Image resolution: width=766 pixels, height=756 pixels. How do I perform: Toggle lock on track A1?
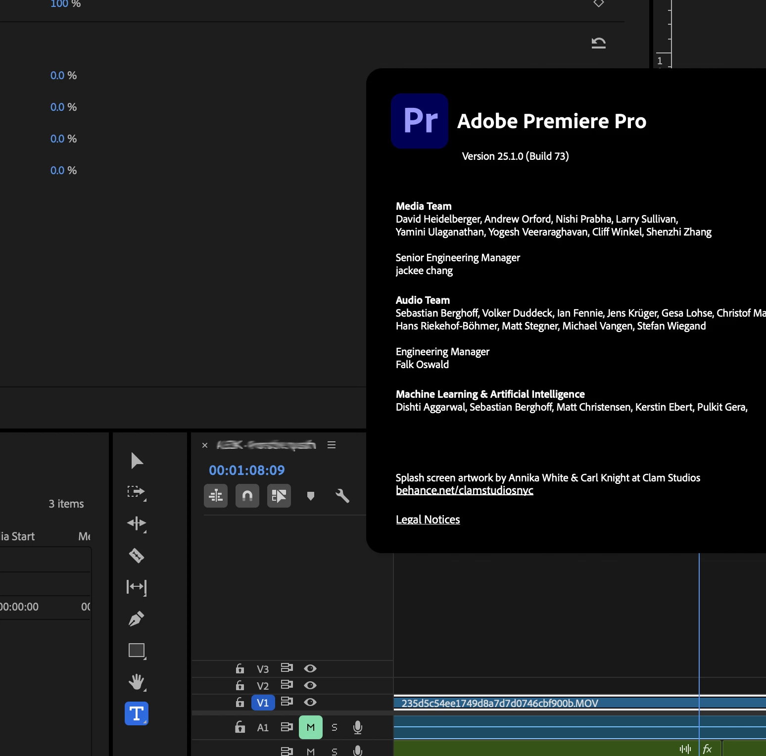[240, 727]
